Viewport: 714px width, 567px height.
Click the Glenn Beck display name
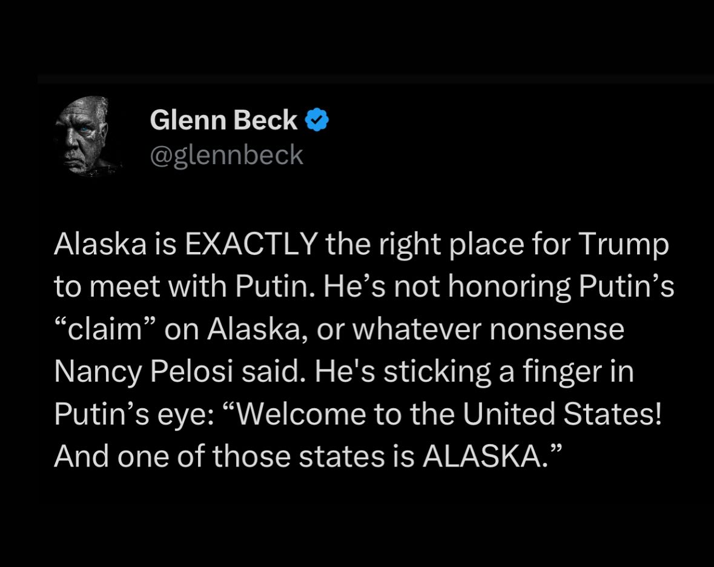click(x=223, y=120)
